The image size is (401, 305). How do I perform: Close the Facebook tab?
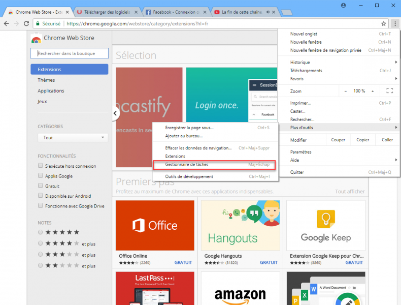[x=205, y=12]
